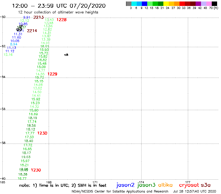Click subtitle '12 hour collection of altimeter wave heights'
The image size is (221, 194).
click(58, 12)
